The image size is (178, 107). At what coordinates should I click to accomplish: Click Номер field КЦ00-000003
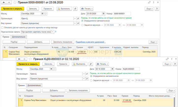click(x=131, y=69)
